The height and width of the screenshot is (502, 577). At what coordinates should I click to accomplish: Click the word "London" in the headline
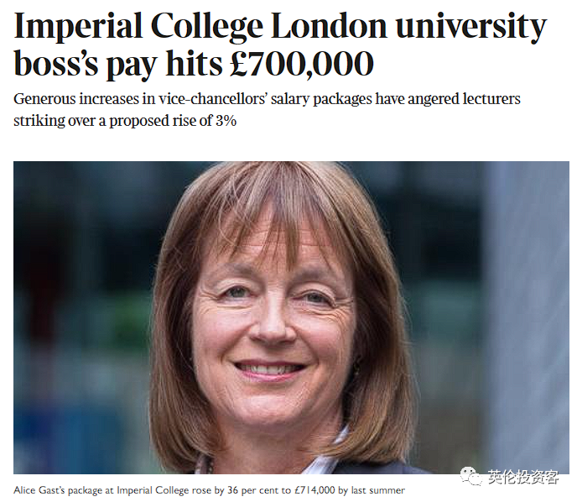click(334, 27)
